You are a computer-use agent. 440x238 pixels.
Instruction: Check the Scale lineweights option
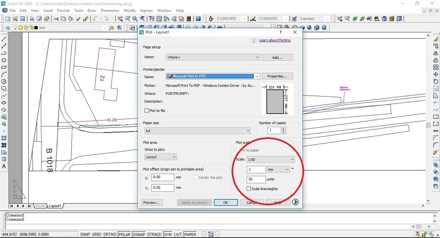(249, 189)
